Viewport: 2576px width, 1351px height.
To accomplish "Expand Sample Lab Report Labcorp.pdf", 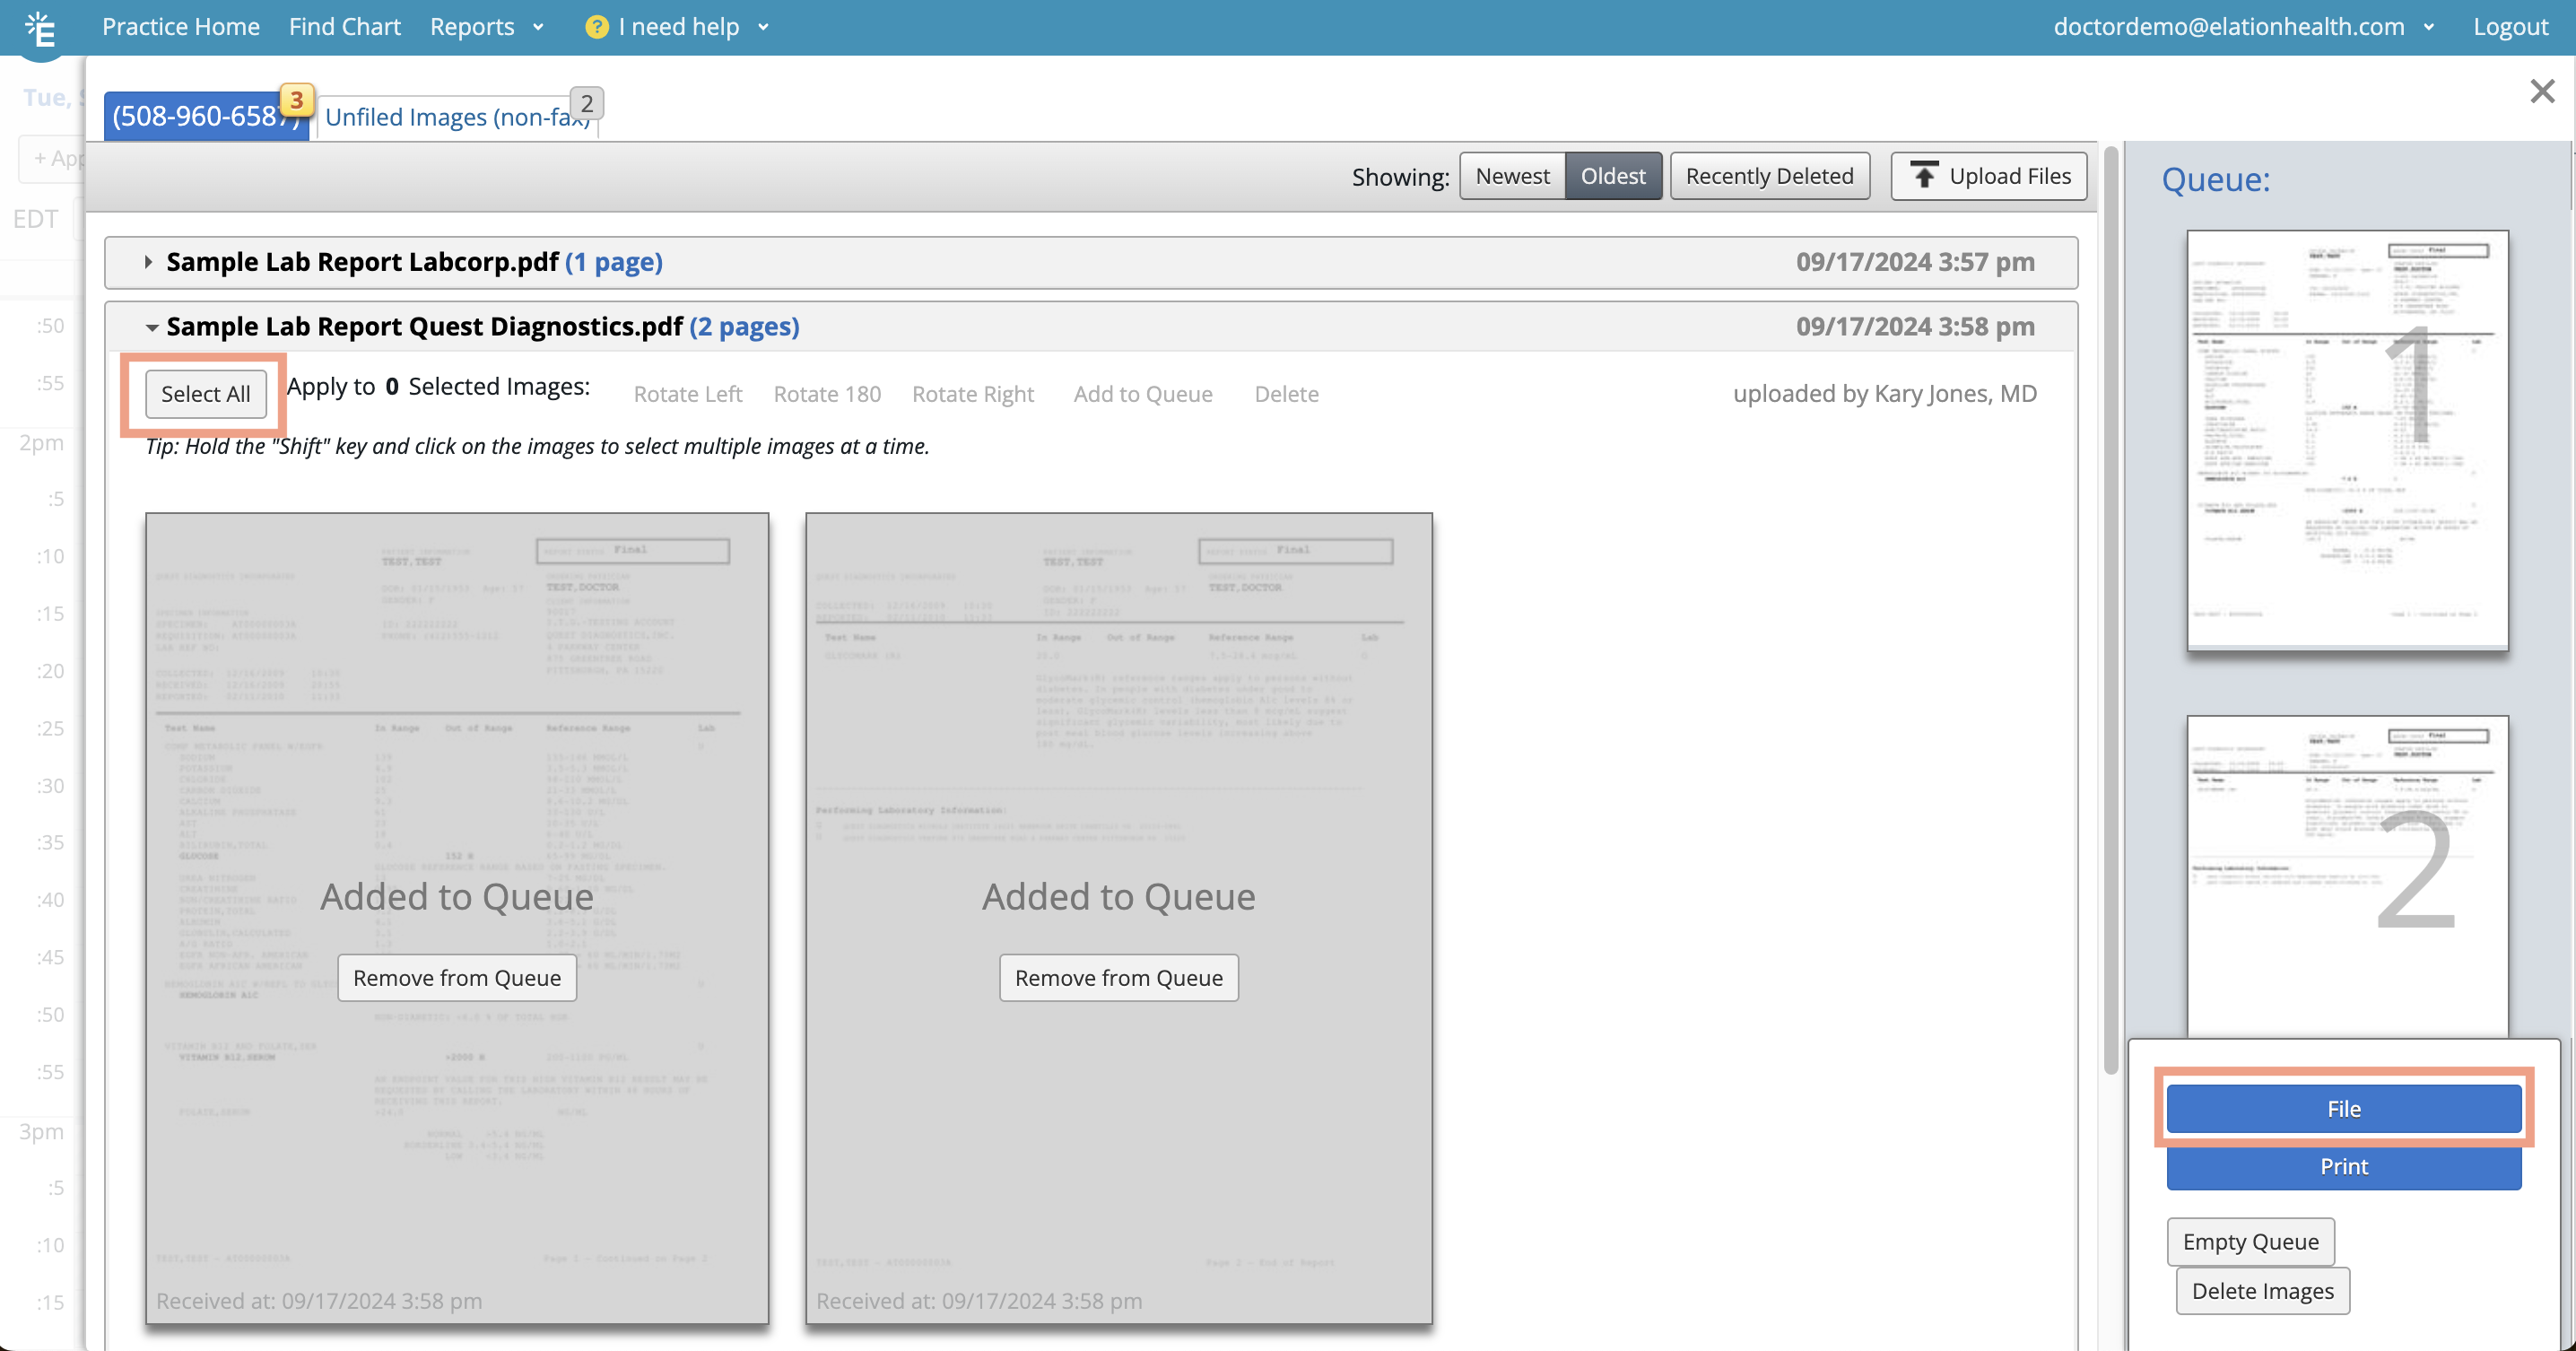I will click(x=148, y=262).
